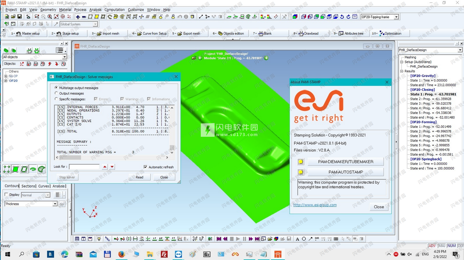Open the Geometry menu
This screenshot has height=260, width=464.
(48, 10)
